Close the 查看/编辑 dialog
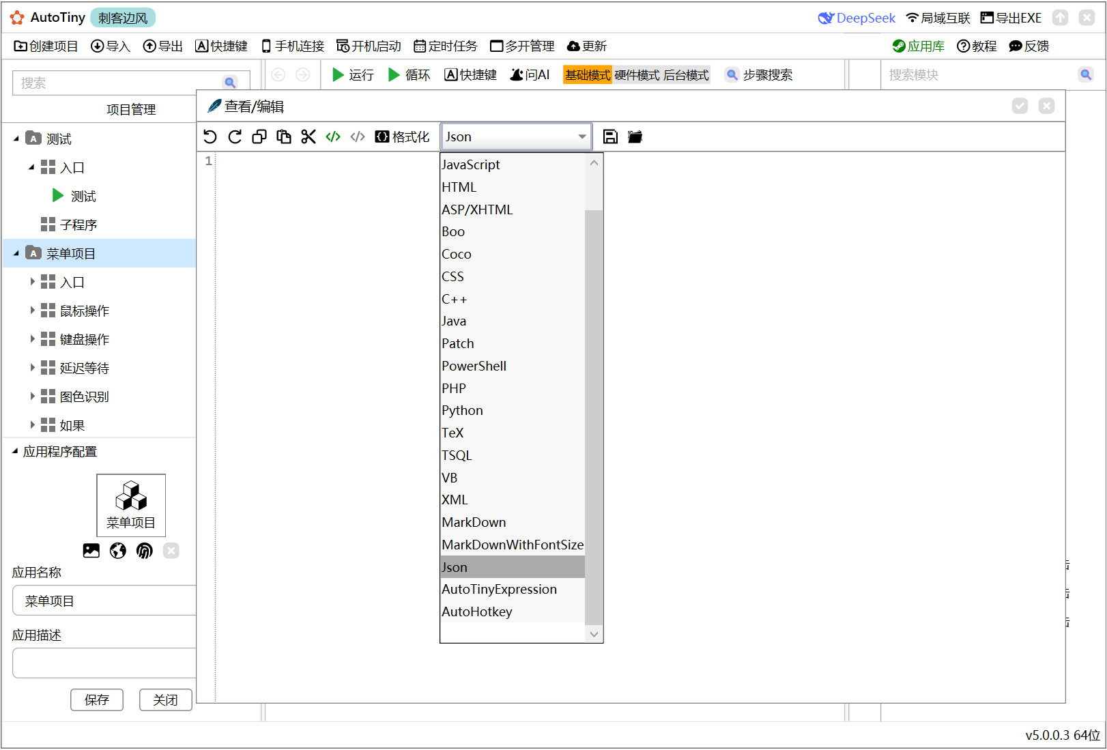 point(1046,106)
